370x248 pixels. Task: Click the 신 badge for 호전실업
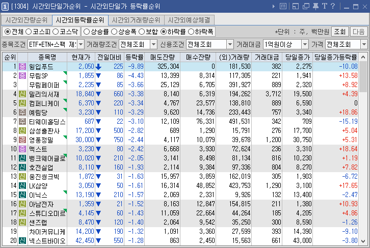(22, 168)
